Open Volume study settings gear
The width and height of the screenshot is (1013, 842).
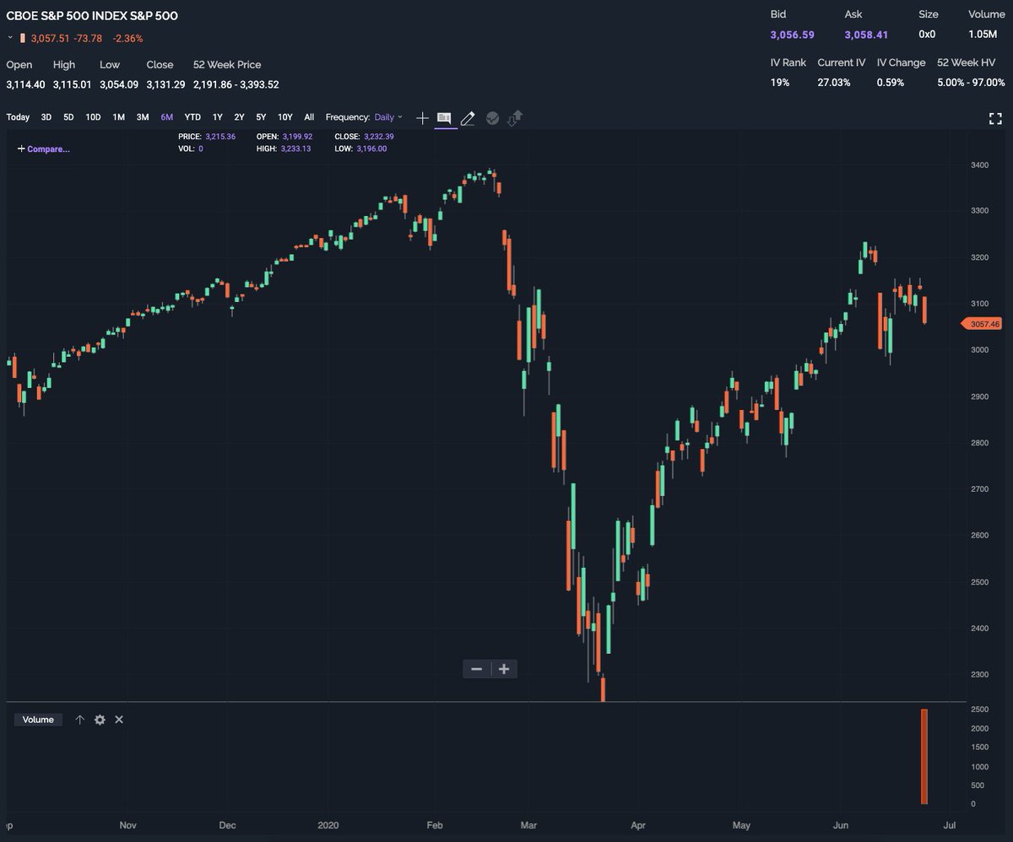pyautogui.click(x=100, y=720)
